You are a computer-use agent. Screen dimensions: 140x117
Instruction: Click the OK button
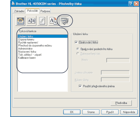[x=72, y=112]
